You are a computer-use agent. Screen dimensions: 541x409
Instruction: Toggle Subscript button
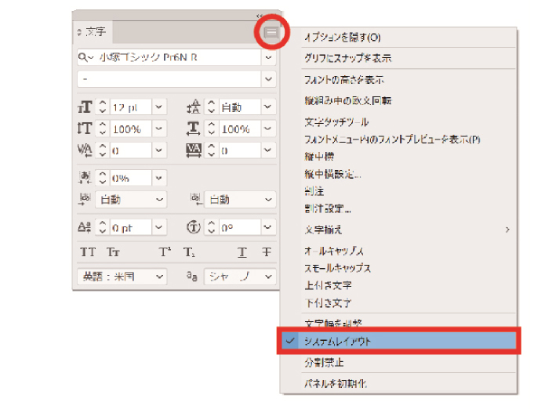(x=189, y=252)
